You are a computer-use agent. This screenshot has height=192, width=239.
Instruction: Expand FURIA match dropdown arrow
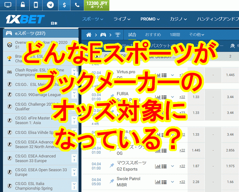pyautogui.click(x=172, y=97)
